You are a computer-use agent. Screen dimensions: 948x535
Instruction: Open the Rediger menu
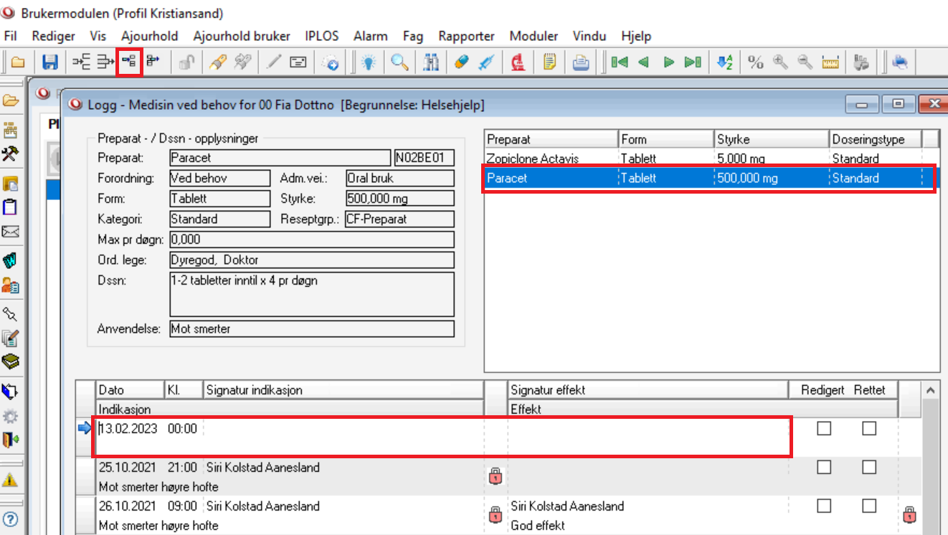coord(53,36)
